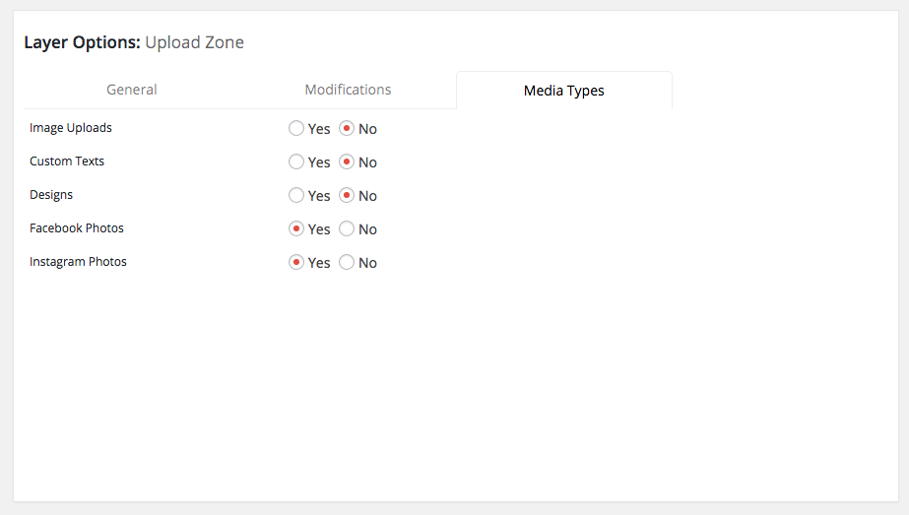909x515 pixels.
Task: Choose Yes for Instagram Photos
Action: [296, 263]
